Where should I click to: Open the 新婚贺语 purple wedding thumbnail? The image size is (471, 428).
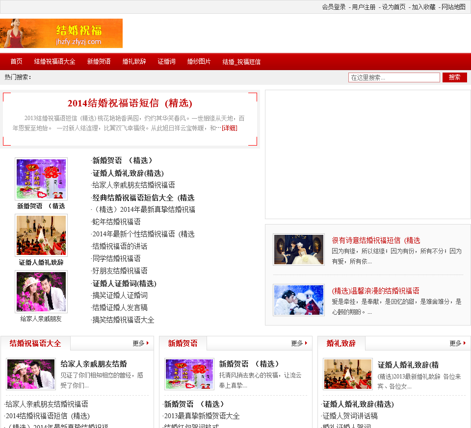pos(41,179)
